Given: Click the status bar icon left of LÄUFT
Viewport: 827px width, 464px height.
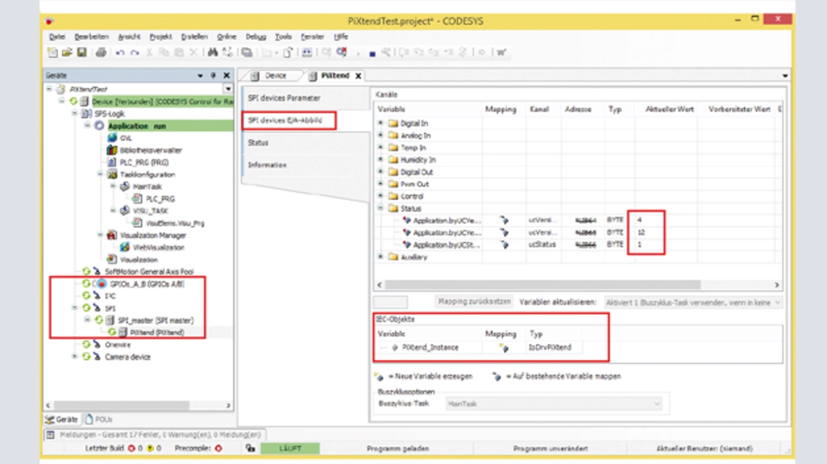Looking at the screenshot, I should 250,449.
